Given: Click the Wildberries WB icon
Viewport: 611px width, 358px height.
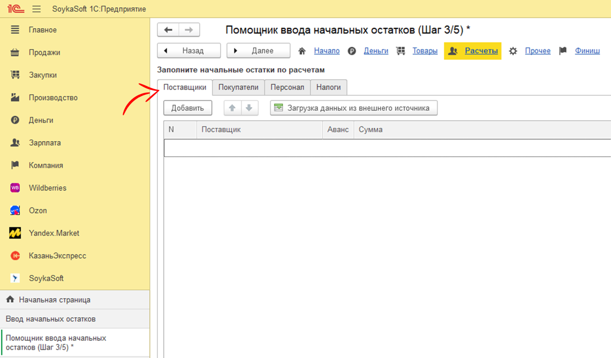Looking at the screenshot, I should [x=15, y=188].
